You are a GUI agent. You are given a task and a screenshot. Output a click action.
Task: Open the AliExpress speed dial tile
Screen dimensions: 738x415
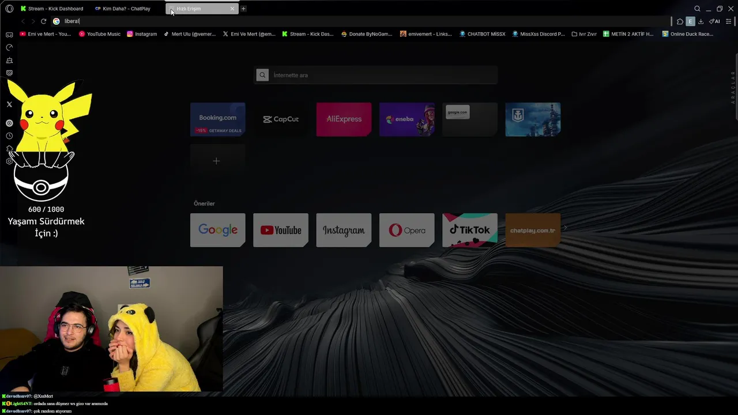(x=344, y=119)
